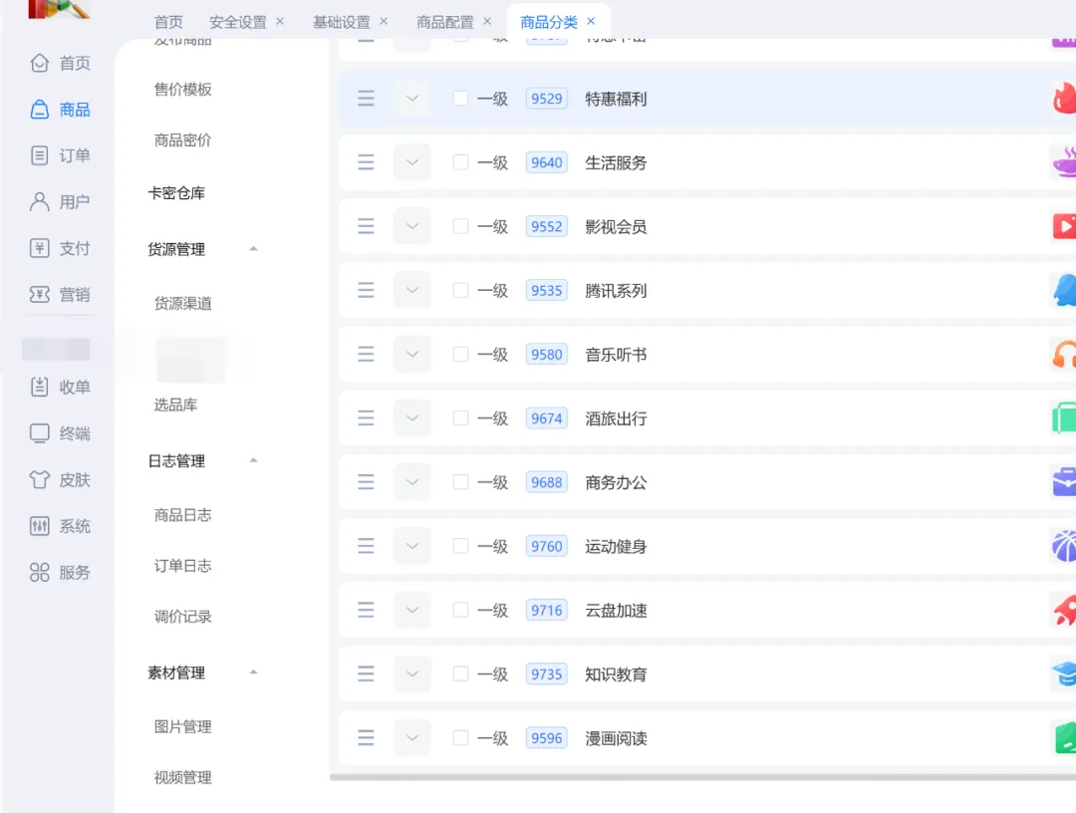Open the 终端 monitor icon

pyautogui.click(x=39, y=433)
